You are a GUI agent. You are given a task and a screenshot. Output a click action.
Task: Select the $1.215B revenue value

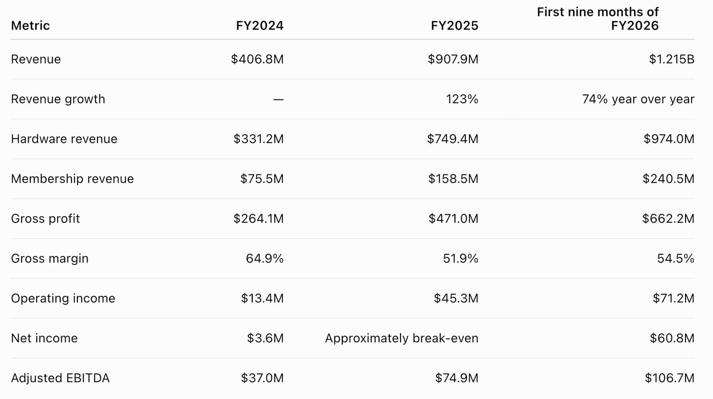[671, 59]
